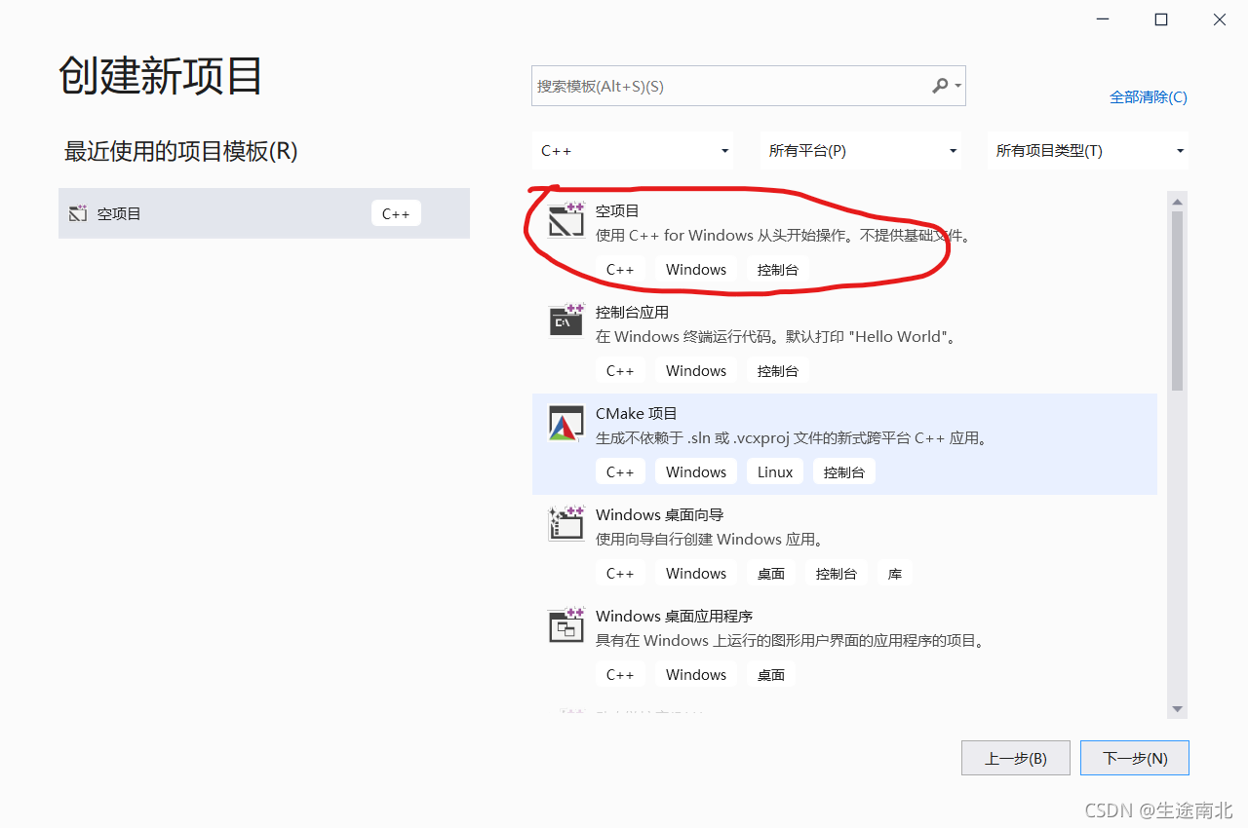The image size is (1248, 828).
Task: Click the Windows 桌面应用程序 title
Action: (674, 616)
